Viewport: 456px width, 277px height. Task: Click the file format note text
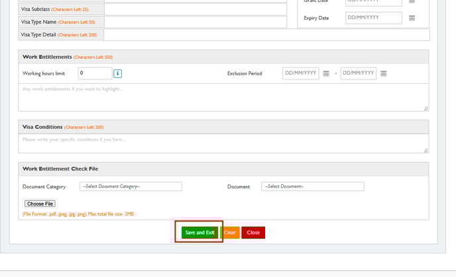(x=78, y=214)
